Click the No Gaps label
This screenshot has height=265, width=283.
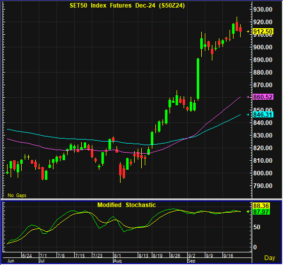click(17, 195)
